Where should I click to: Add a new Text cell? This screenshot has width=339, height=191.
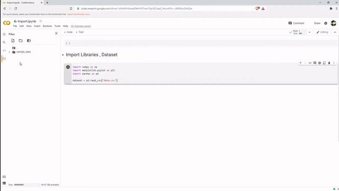[79, 32]
